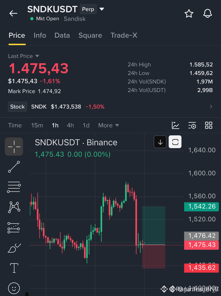The width and height of the screenshot is (221, 296).
Task: Expand the SNDKUSDT Perp pair dropdown arrow
Action: tap(102, 9)
